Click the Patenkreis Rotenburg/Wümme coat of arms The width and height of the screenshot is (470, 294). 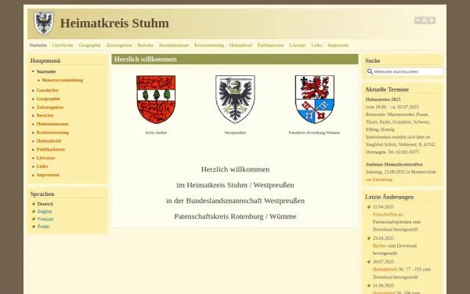(x=314, y=100)
